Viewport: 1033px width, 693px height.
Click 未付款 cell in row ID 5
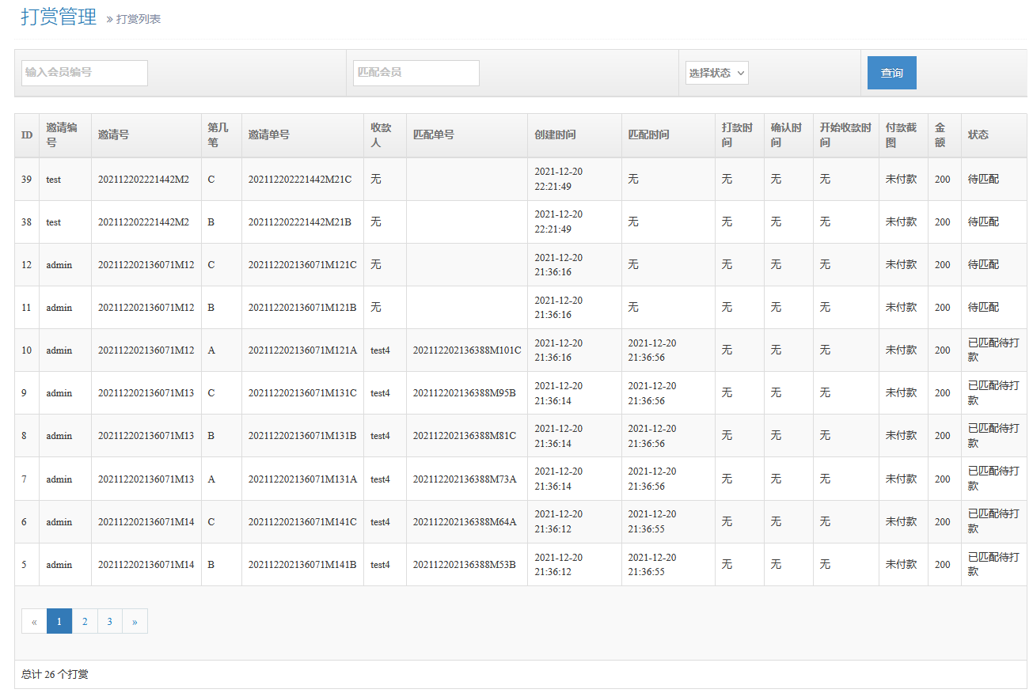click(x=901, y=565)
